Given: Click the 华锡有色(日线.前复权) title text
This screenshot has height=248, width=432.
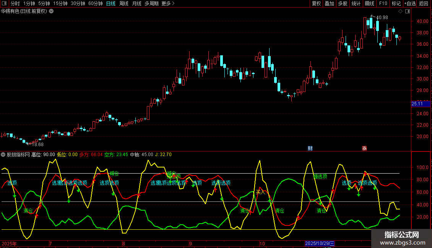Looking at the screenshot, I should (x=24, y=11).
